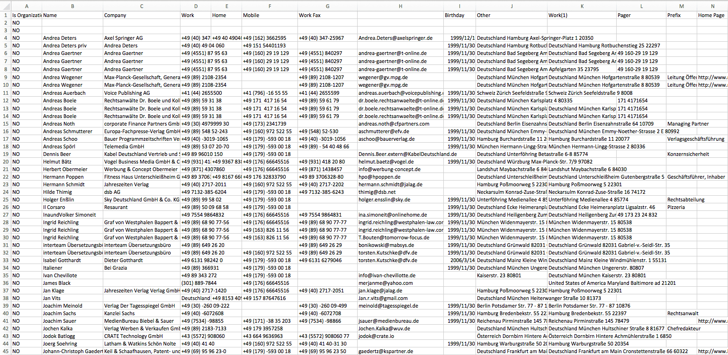Select column A header
Viewport: 728px width, 355px height.
point(27,6)
